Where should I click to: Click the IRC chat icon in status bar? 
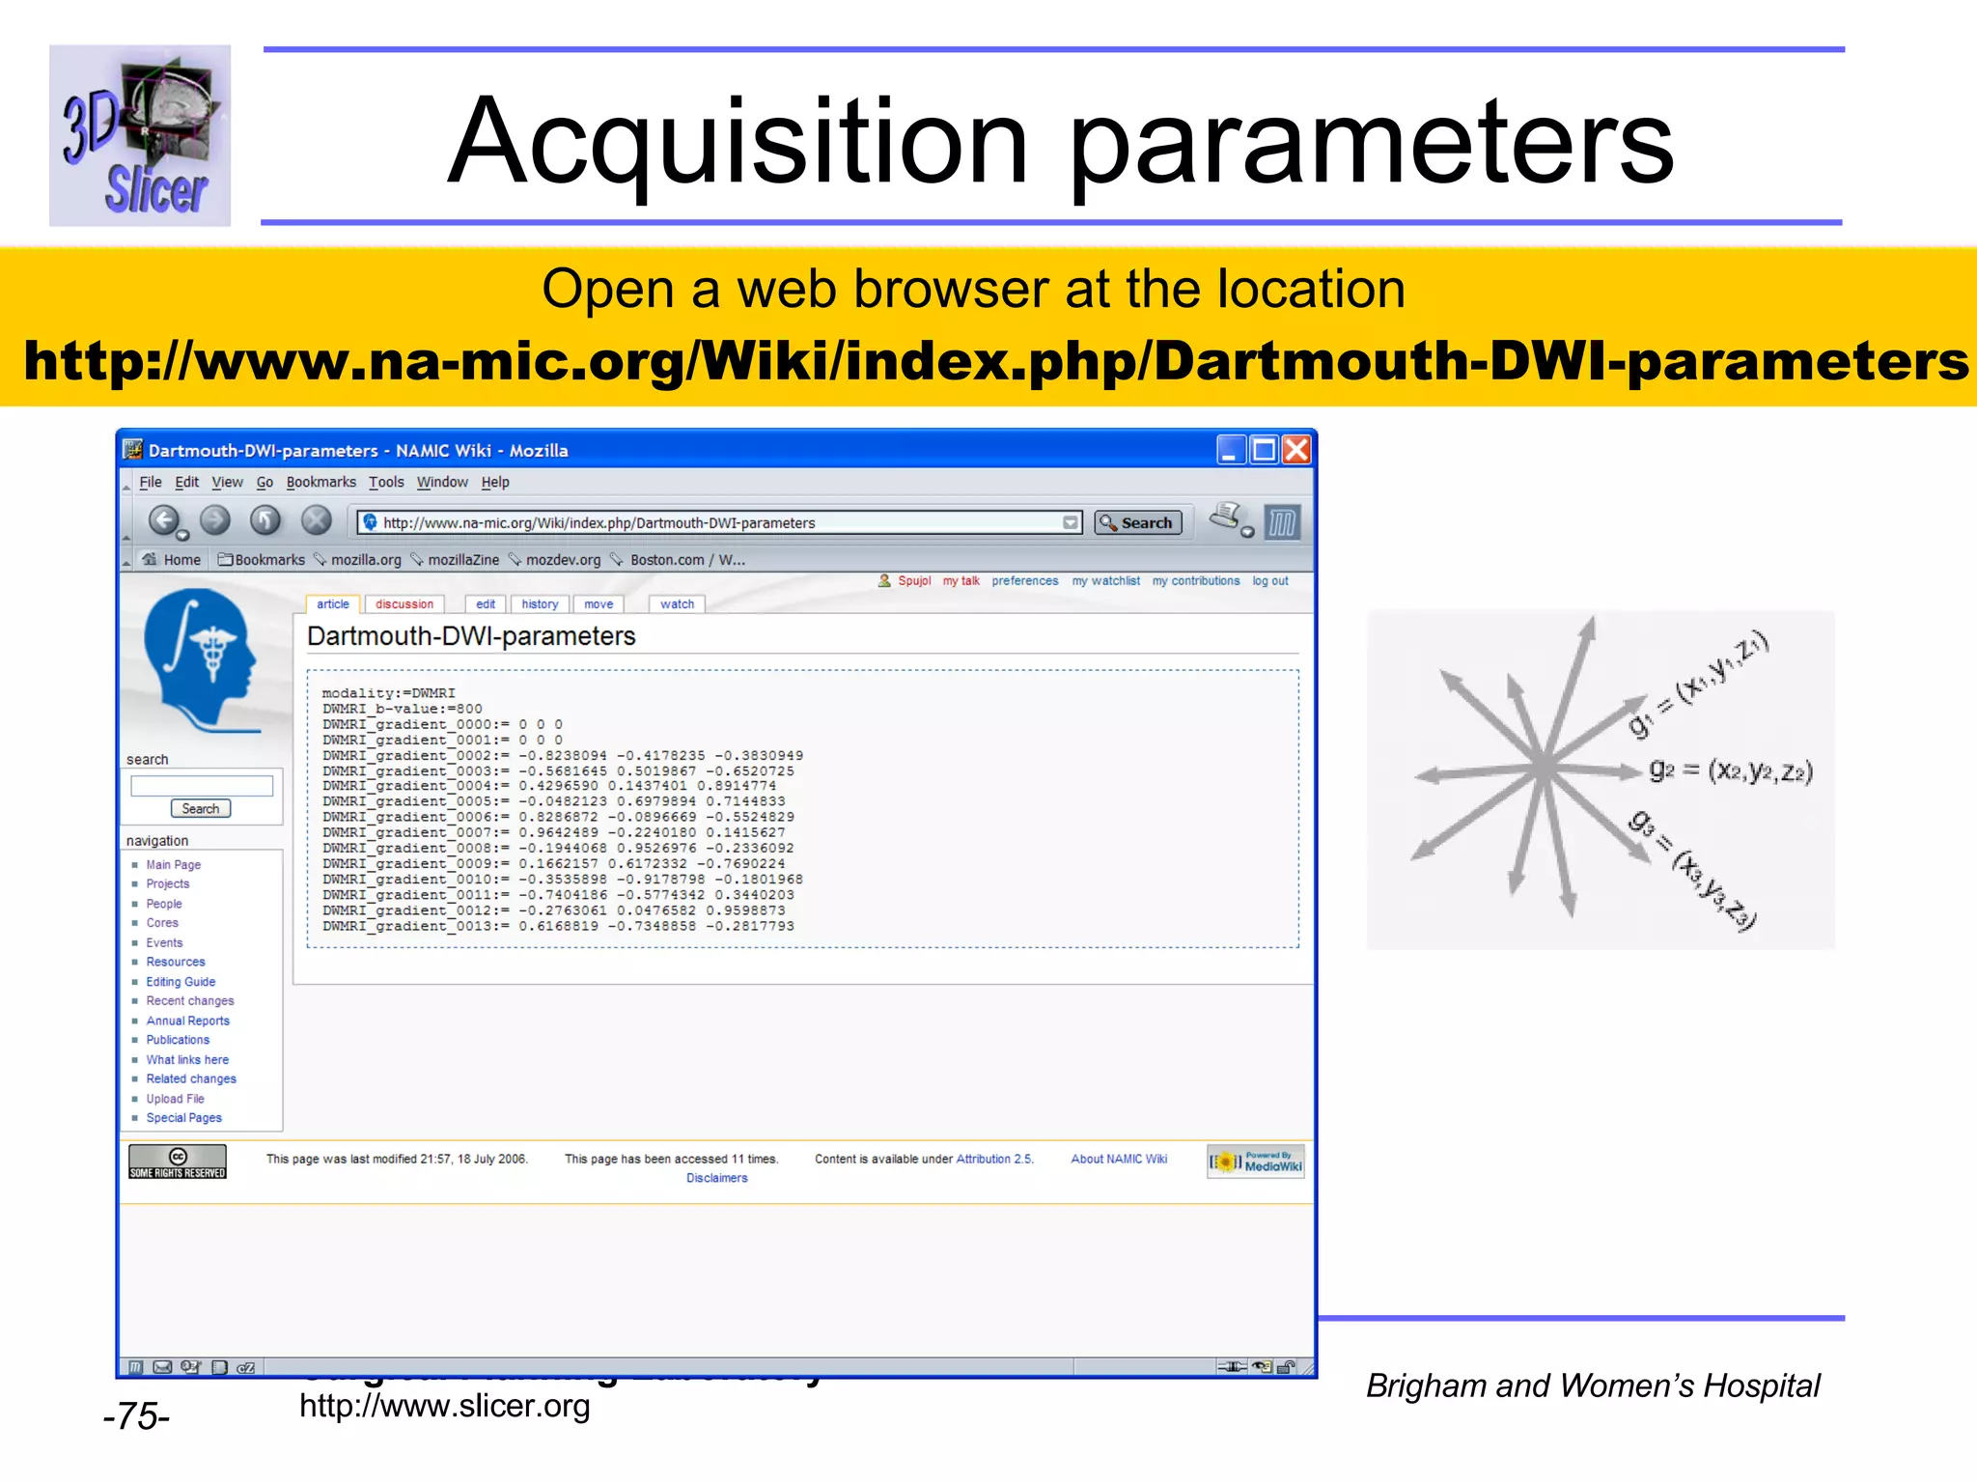pyautogui.click(x=246, y=1367)
